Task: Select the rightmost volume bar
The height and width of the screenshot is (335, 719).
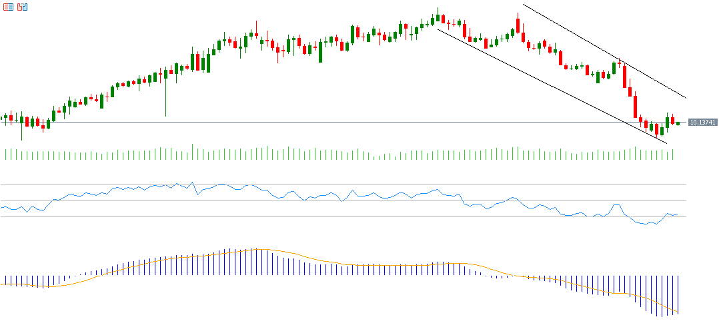Action: point(672,155)
